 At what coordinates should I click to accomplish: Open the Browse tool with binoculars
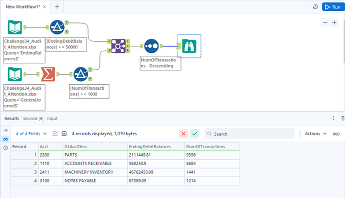point(189,46)
